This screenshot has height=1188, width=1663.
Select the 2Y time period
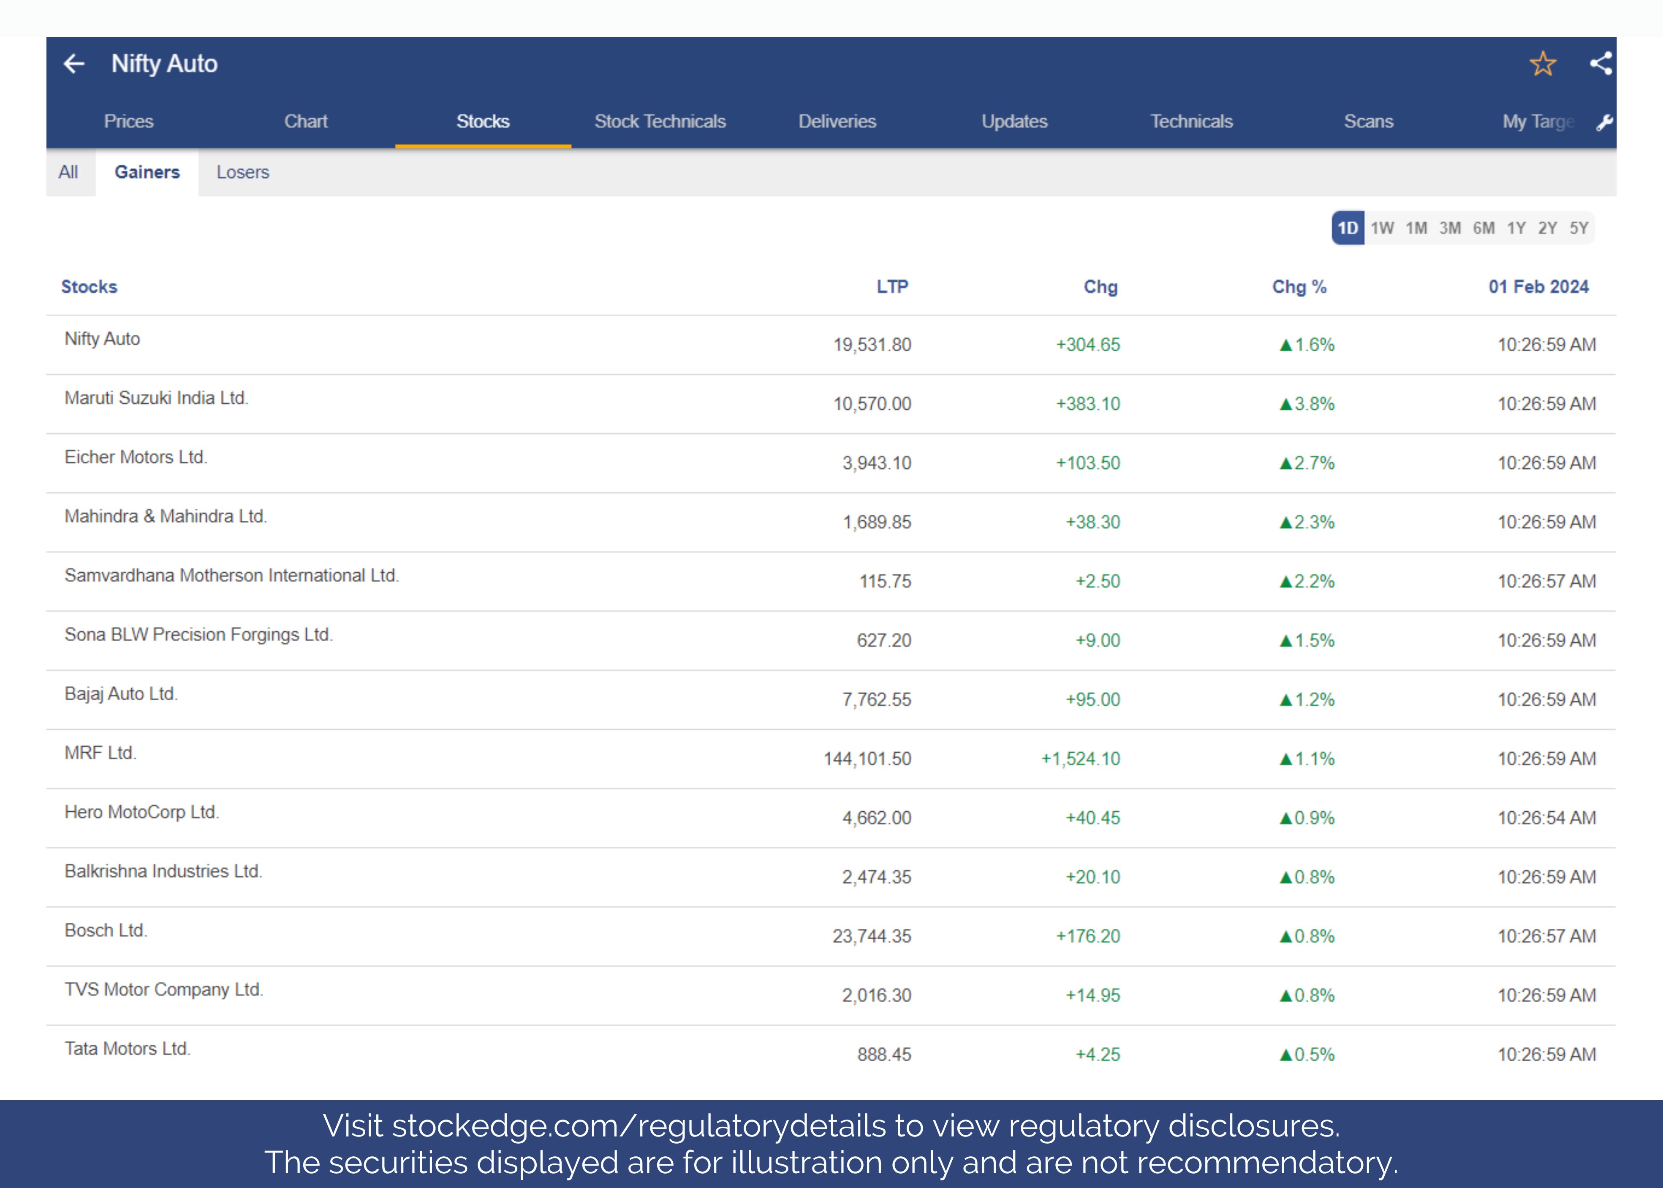[x=1547, y=228]
